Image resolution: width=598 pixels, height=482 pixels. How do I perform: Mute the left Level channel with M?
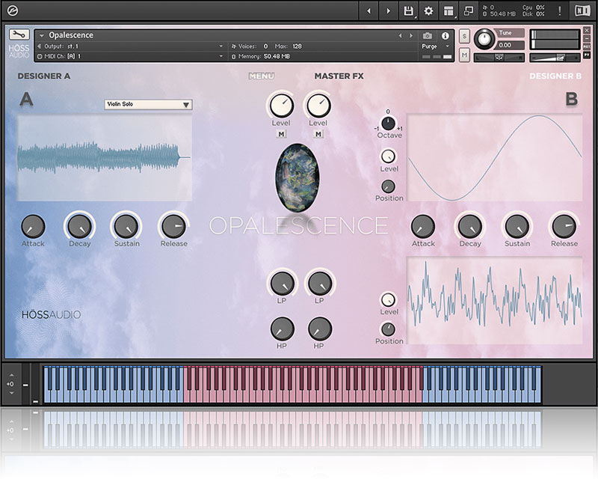281,134
